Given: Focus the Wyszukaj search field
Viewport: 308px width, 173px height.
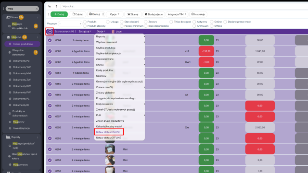Looking at the screenshot, I should click(184, 6).
